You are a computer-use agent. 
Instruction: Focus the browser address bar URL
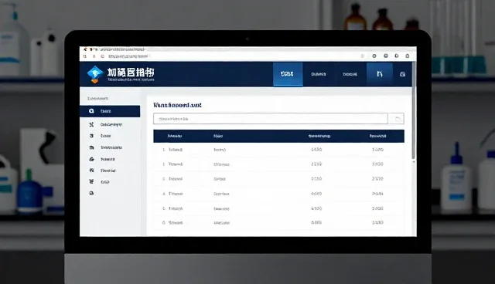coord(128,56)
